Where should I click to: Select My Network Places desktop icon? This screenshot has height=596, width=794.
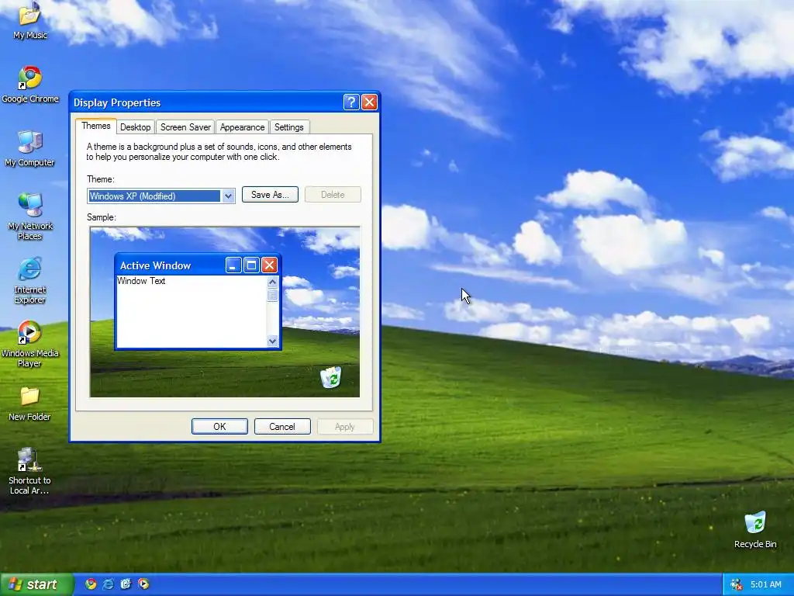coord(30,217)
